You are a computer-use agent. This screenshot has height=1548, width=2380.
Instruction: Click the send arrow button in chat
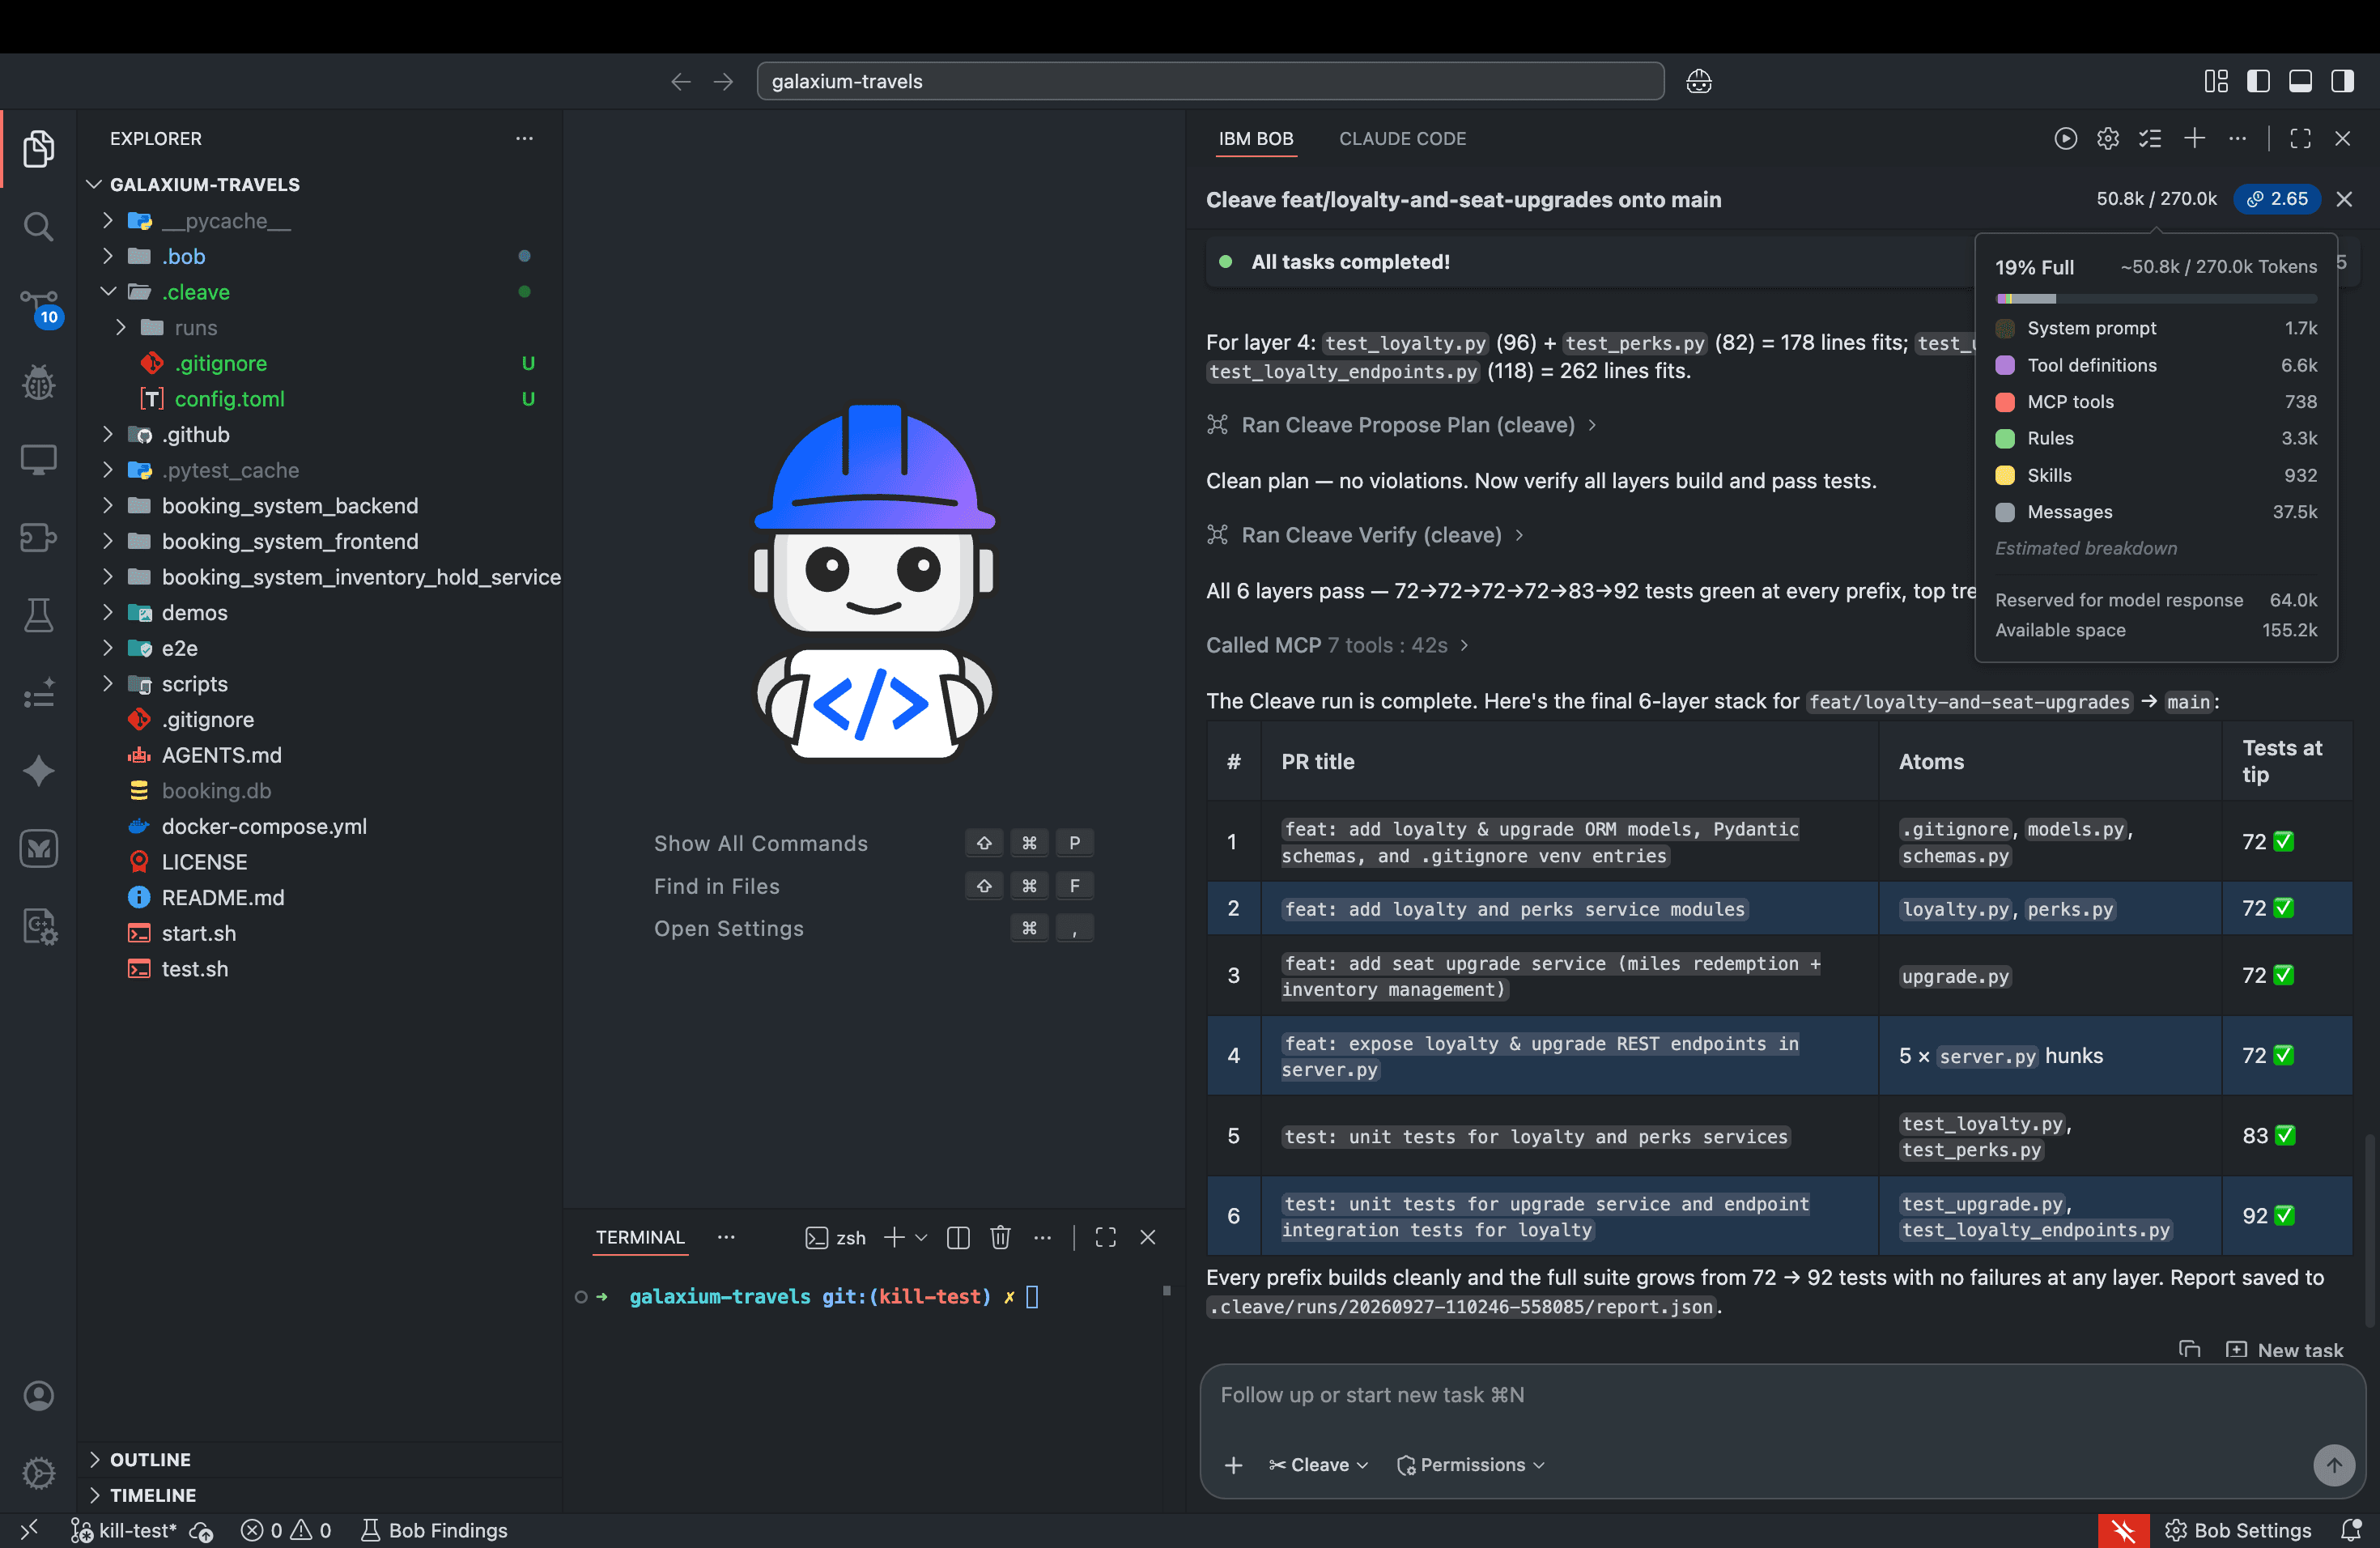[2334, 1464]
